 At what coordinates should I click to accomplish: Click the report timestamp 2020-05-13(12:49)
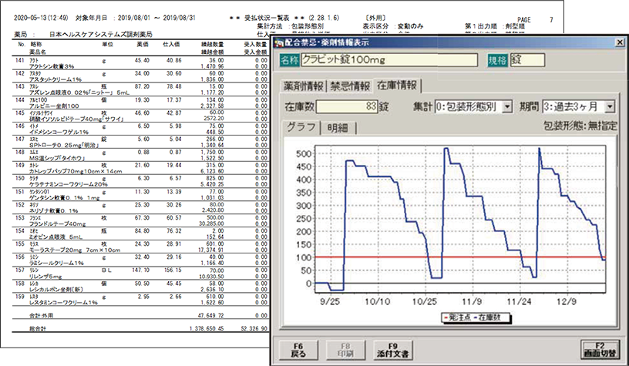pos(42,18)
